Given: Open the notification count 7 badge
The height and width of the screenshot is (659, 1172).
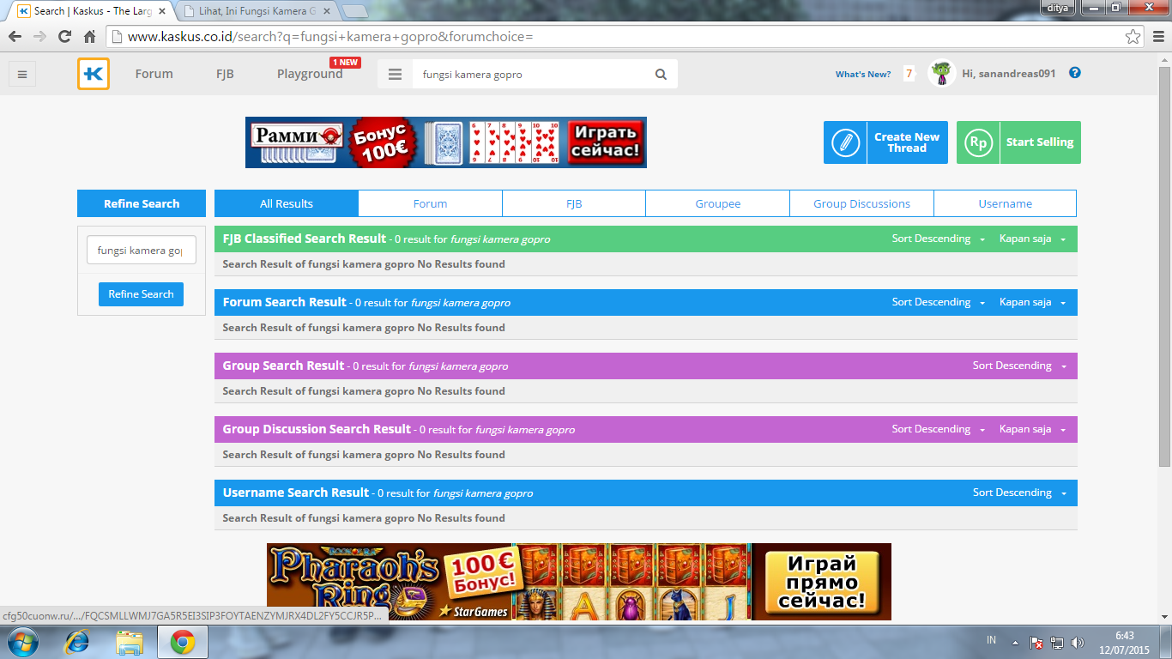Looking at the screenshot, I should [x=909, y=74].
